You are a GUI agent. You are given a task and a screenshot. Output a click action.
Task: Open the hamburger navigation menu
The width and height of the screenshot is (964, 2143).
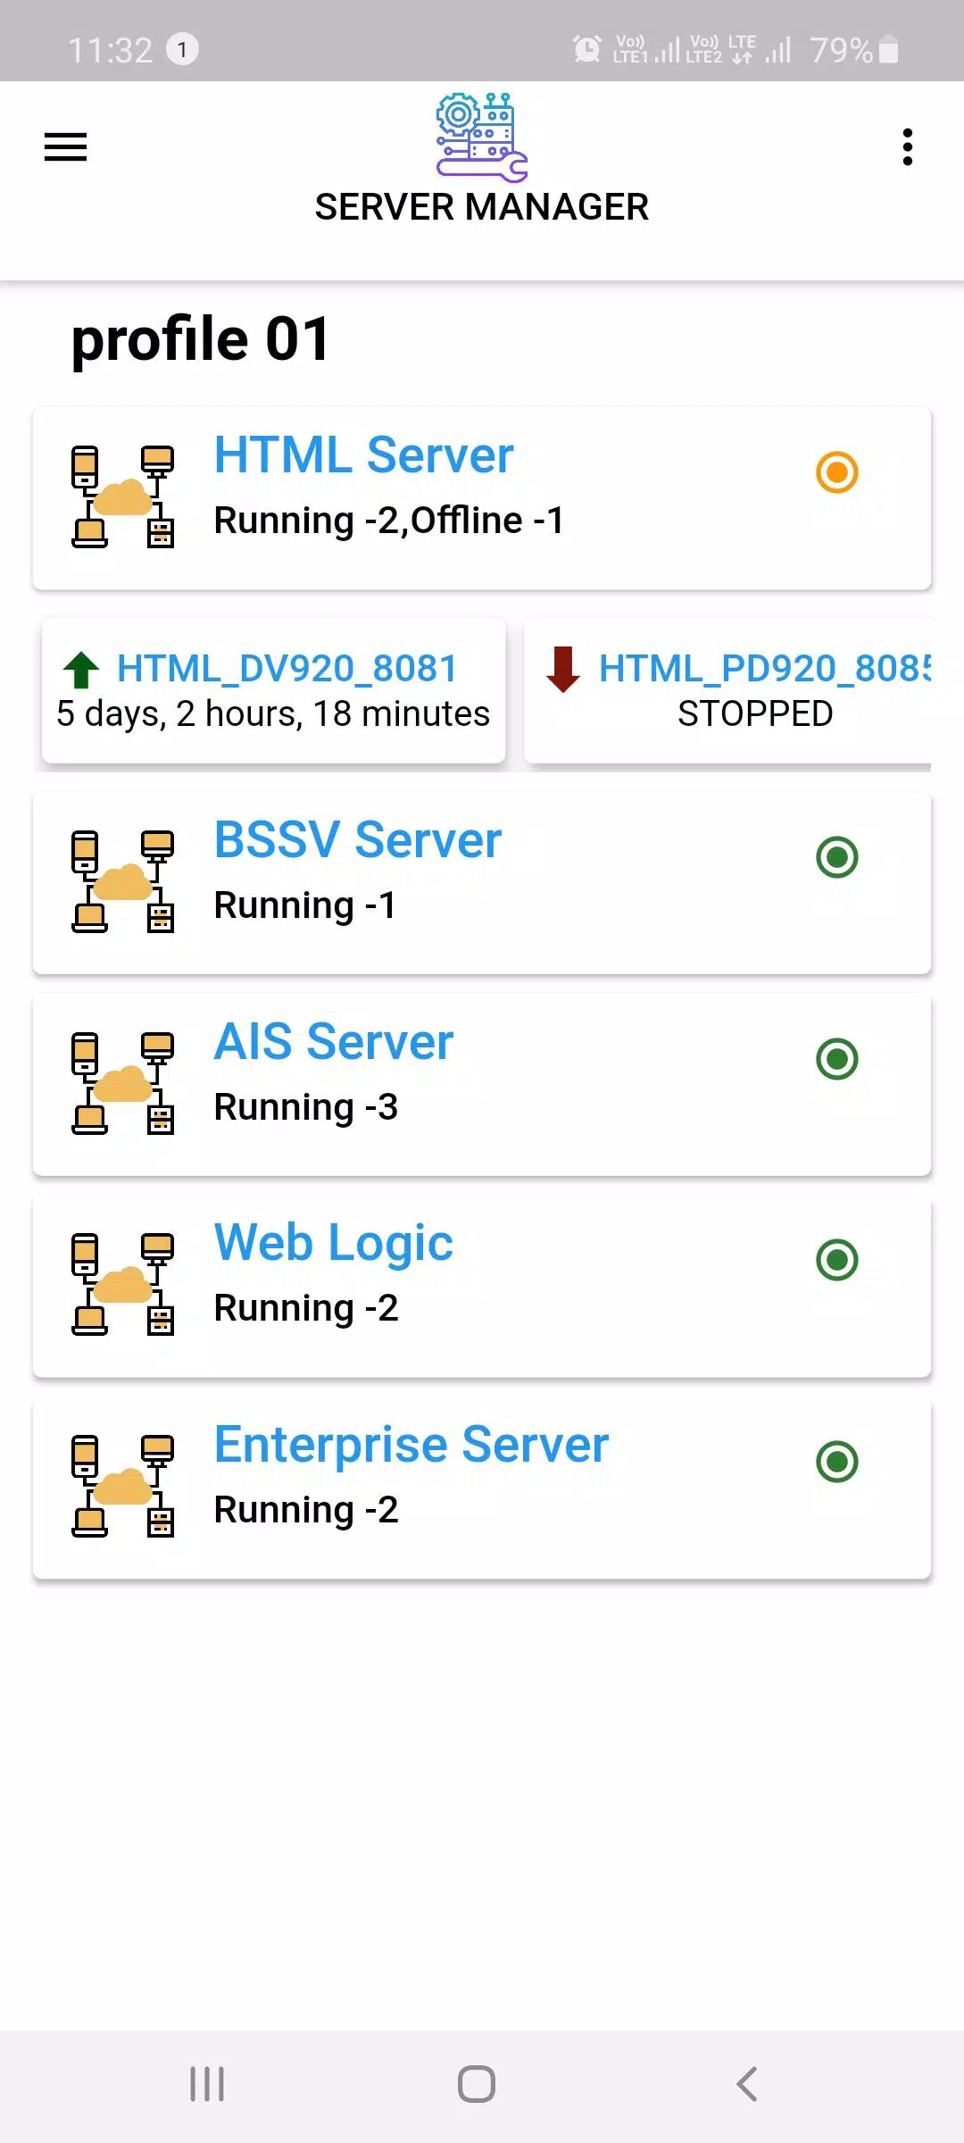[66, 147]
